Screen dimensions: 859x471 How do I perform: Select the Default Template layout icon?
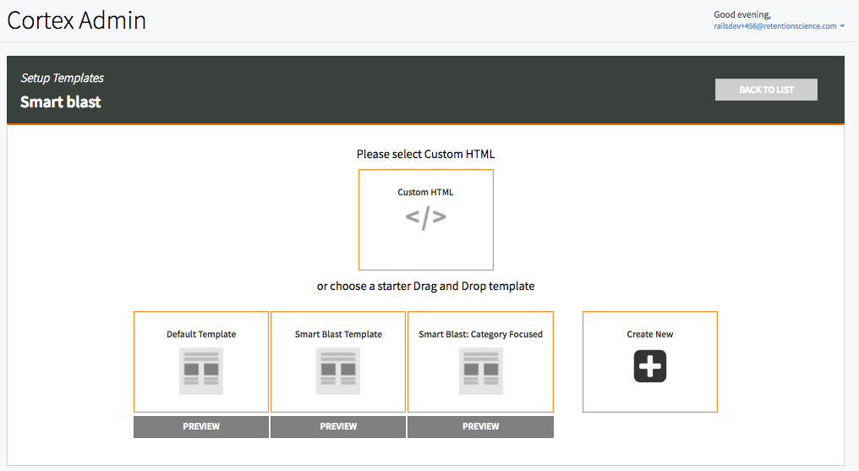[201, 372]
